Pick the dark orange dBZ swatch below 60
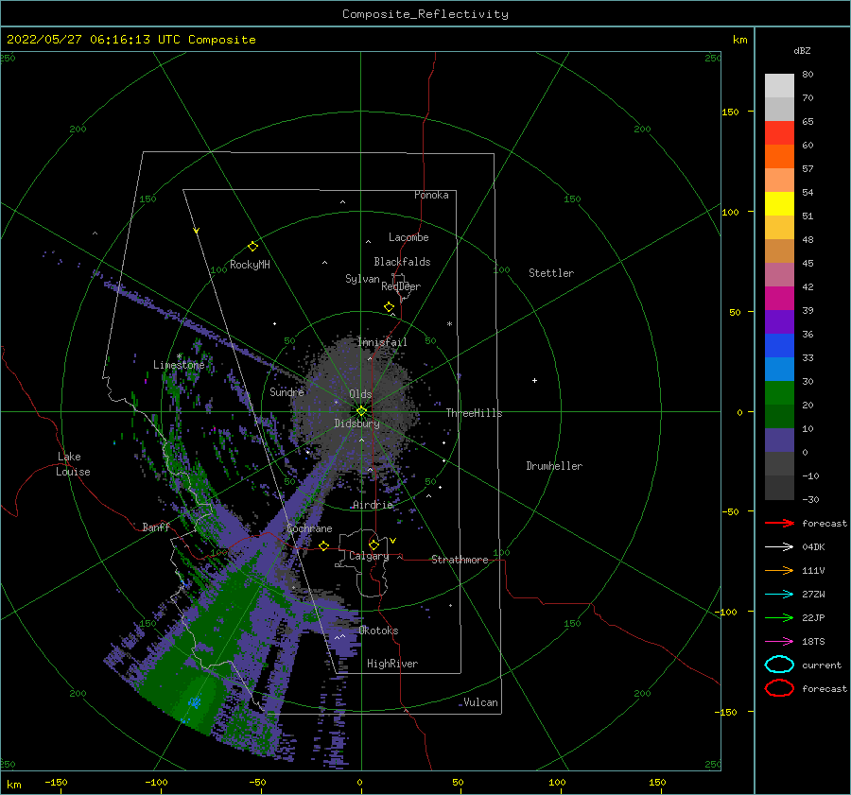 coord(779,156)
